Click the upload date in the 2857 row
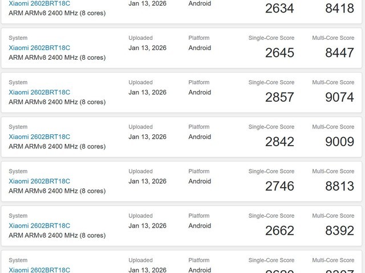The image size is (365, 273). point(147,92)
